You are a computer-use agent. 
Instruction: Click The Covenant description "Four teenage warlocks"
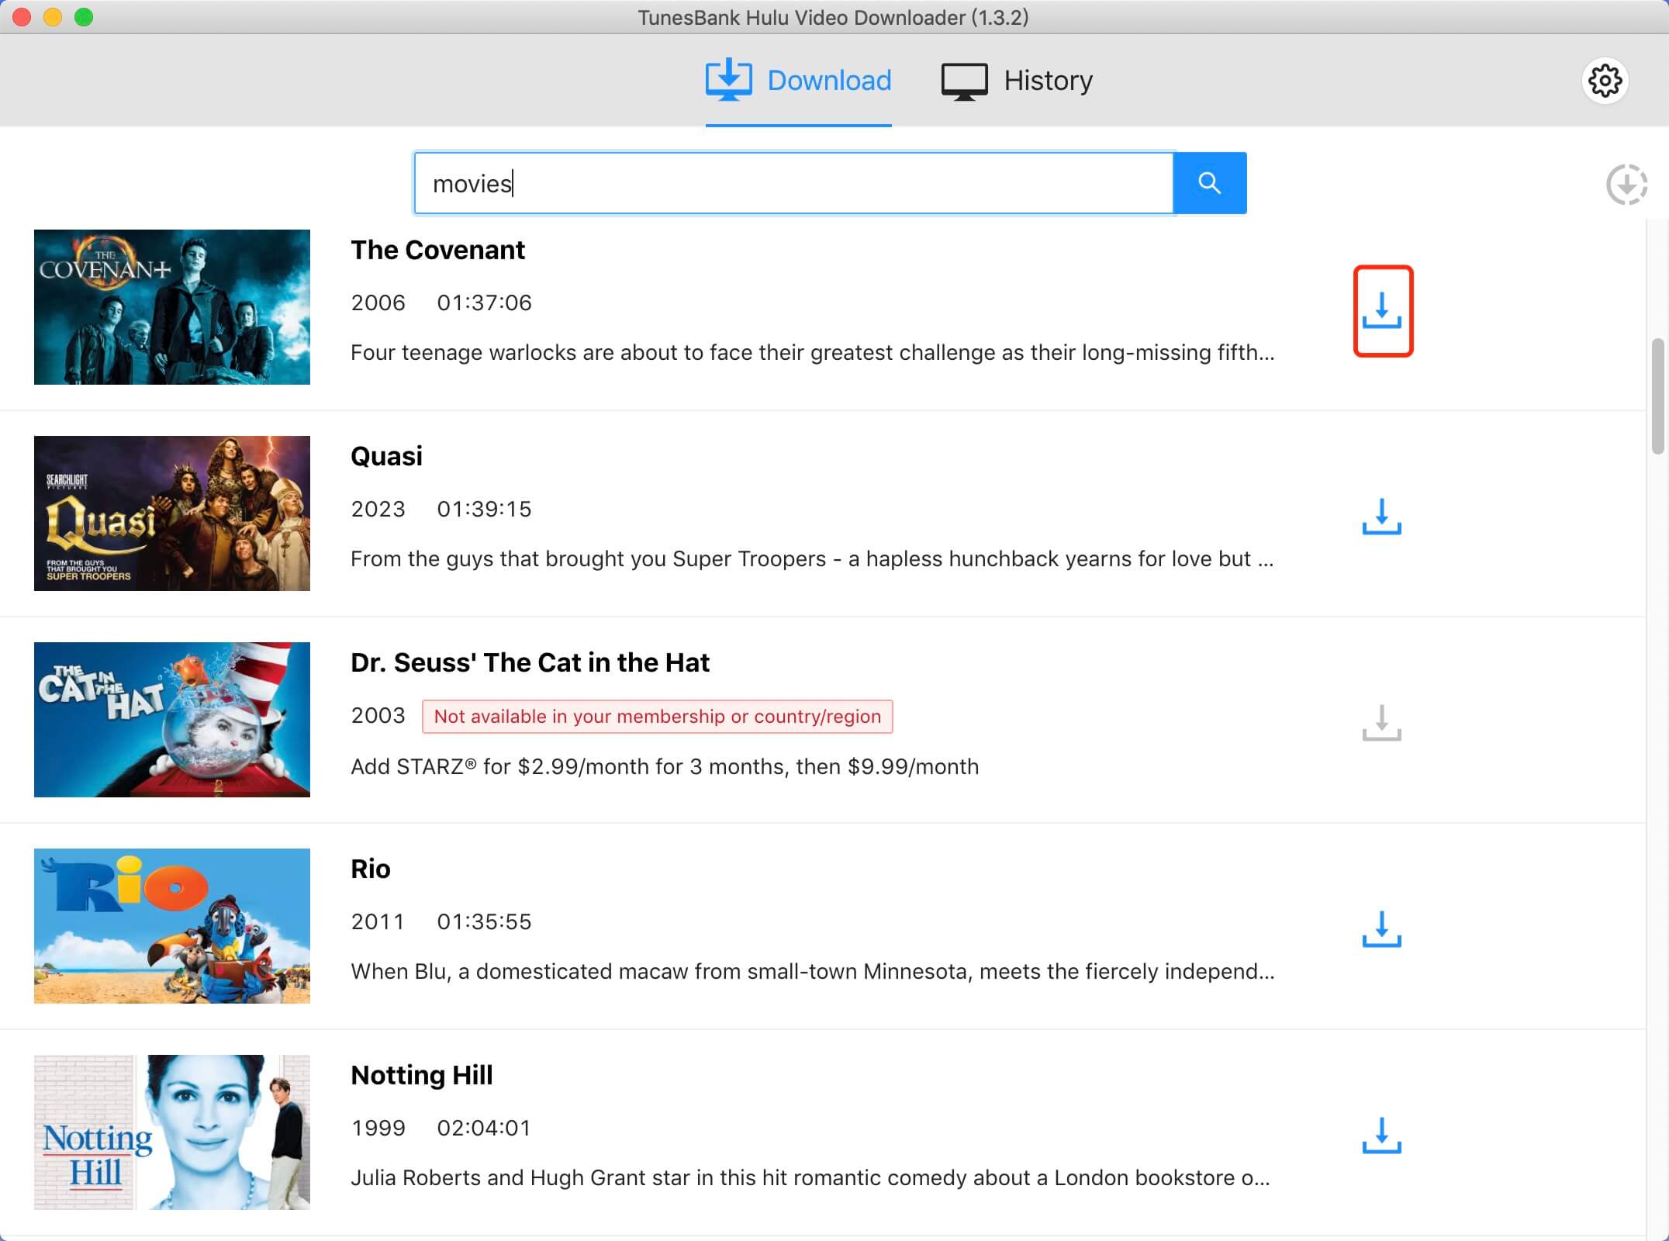click(813, 353)
